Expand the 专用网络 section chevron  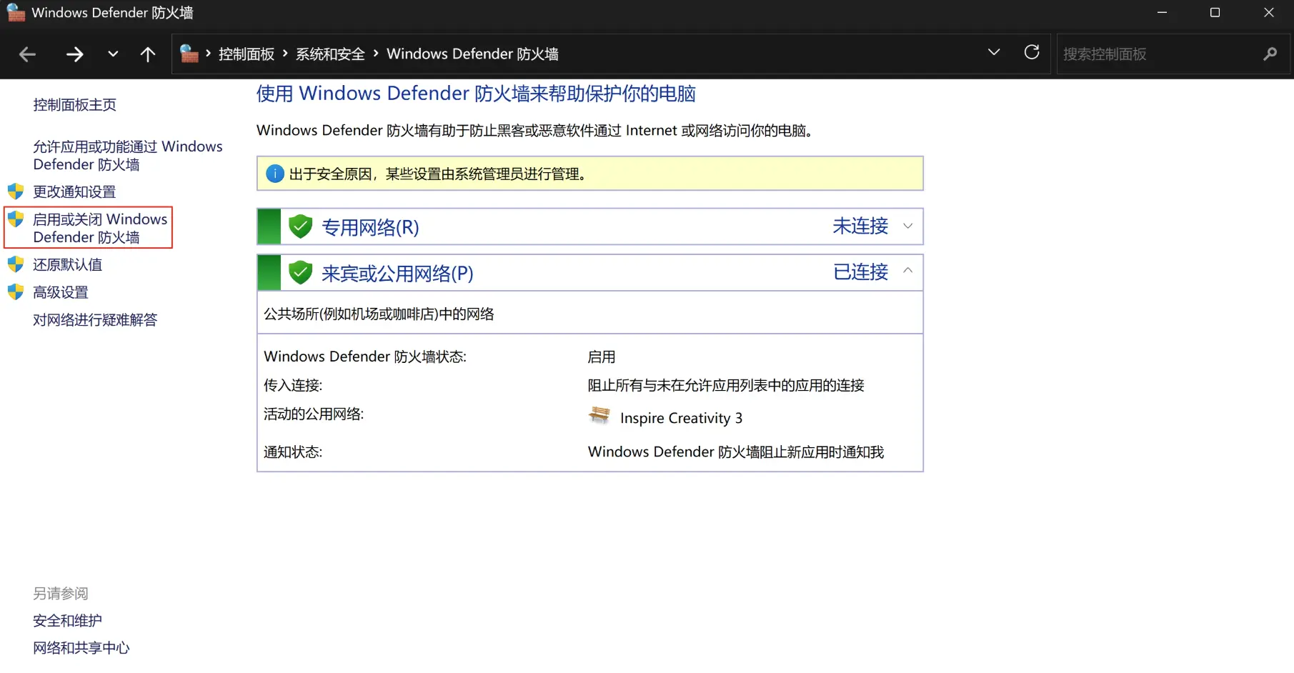pos(907,226)
